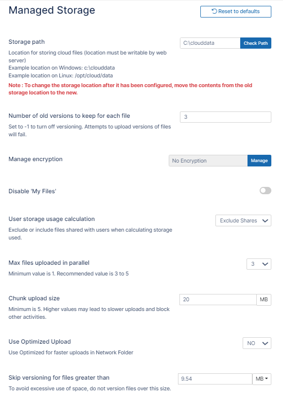Open the MB unit selector for versioning
The height and width of the screenshot is (403, 283).
click(x=262, y=379)
